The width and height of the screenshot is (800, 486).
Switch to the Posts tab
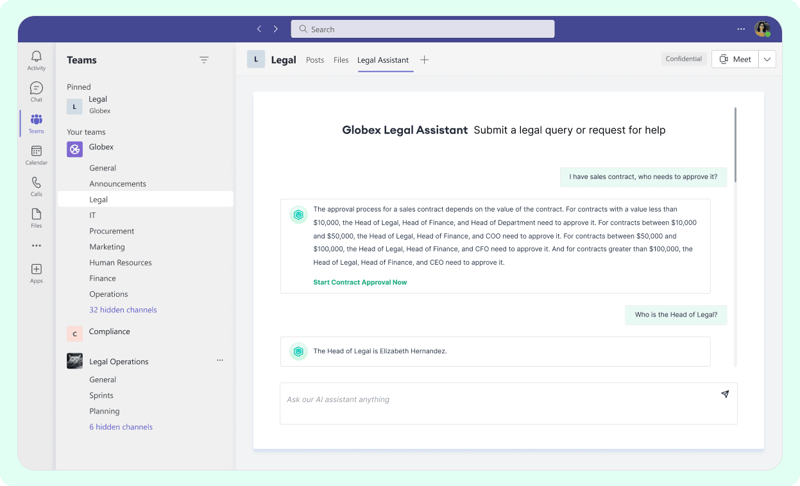click(315, 60)
